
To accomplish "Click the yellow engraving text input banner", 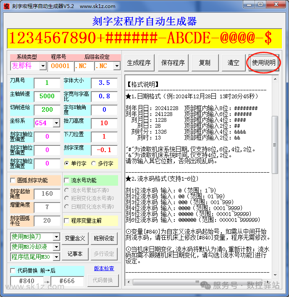I will tap(144, 39).
